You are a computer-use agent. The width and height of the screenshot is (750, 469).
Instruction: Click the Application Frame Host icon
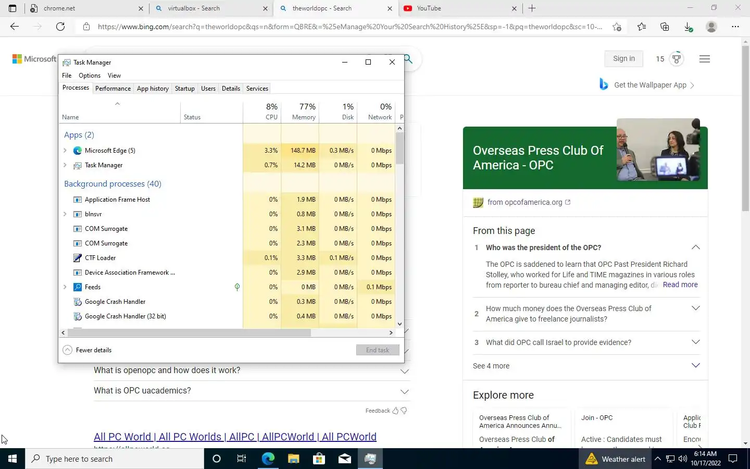click(78, 200)
